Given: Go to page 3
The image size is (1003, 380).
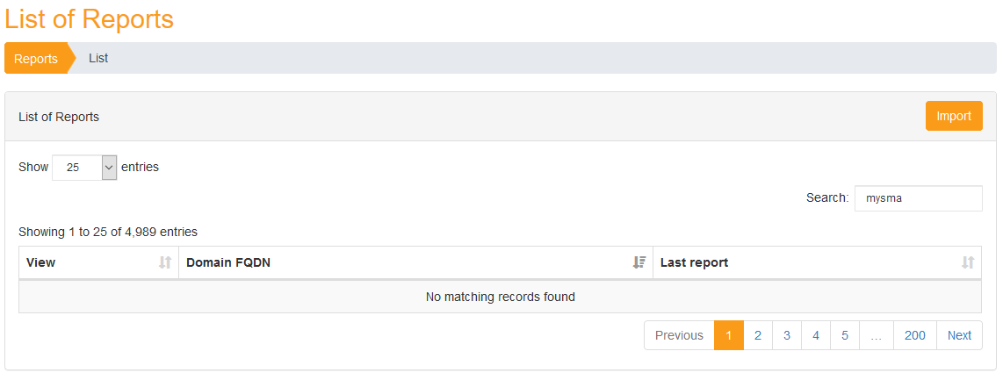Looking at the screenshot, I should click(x=787, y=335).
